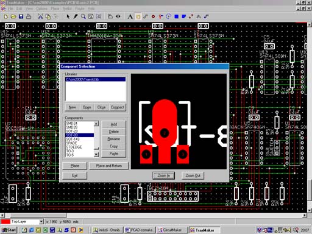Click the Zoom In button
The width and height of the screenshot is (312, 234).
click(163, 175)
